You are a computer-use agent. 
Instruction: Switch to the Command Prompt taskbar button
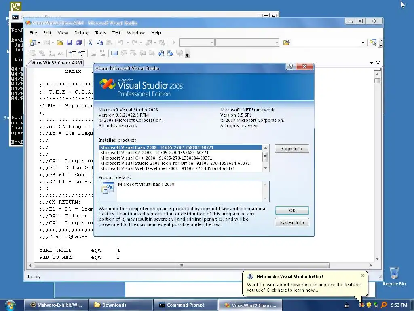tap(185, 305)
